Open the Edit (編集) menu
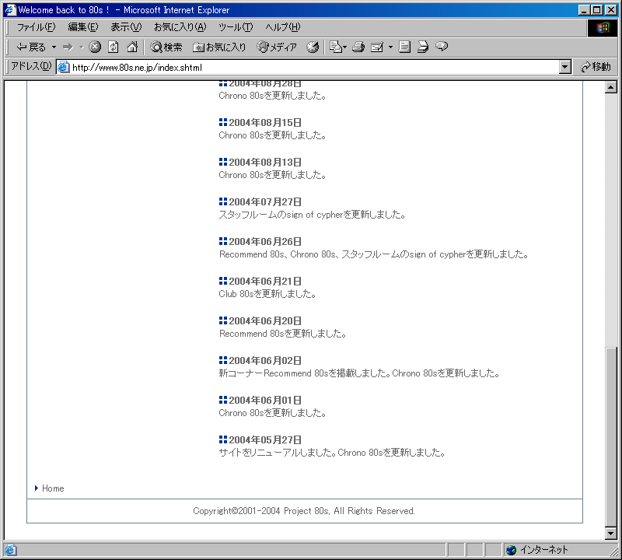The image size is (622, 560). (x=83, y=27)
